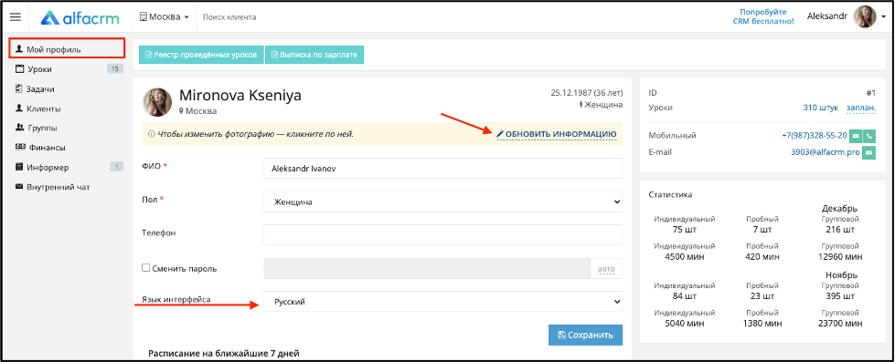
Task: Click the Декабрь statistics heading
Action: pyautogui.click(x=839, y=208)
